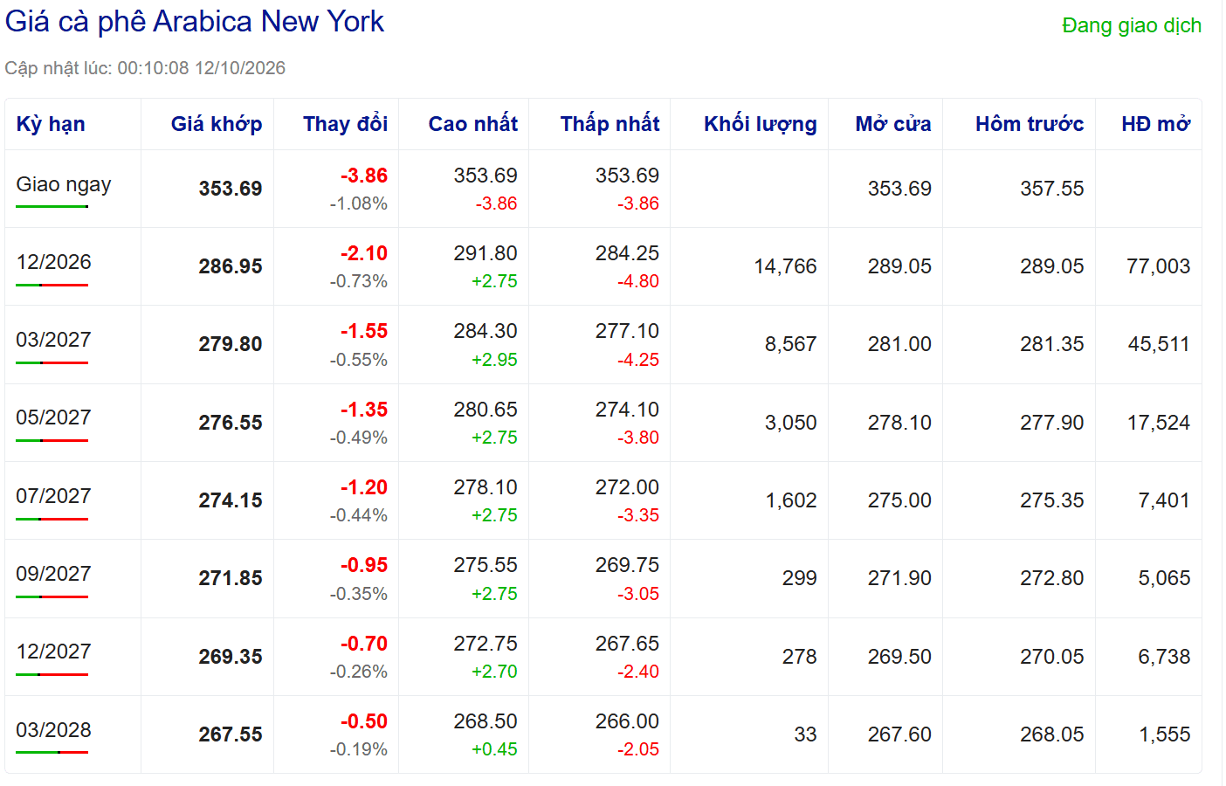
Task: Click the matched price 276.55
Action: click(x=231, y=423)
